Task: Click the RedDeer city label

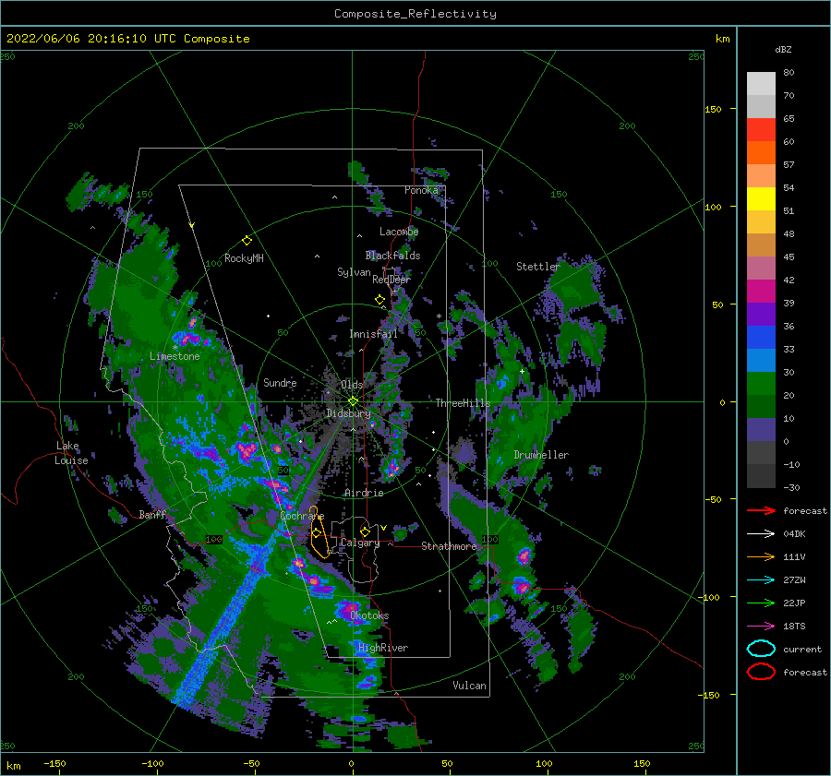Action: click(x=391, y=280)
